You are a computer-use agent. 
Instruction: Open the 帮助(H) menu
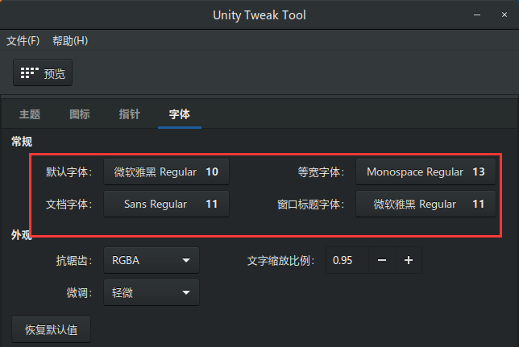[70, 41]
